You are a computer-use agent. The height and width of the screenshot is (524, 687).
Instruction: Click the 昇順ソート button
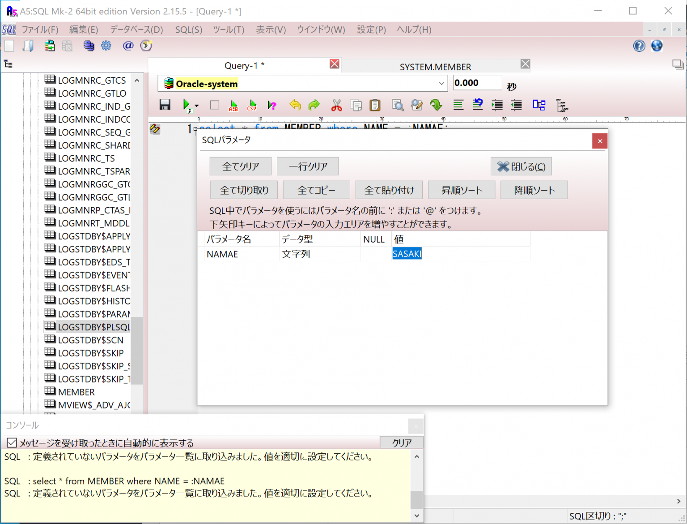click(461, 190)
